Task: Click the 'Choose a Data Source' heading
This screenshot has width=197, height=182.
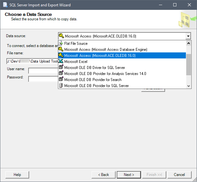Action: coord(28,14)
